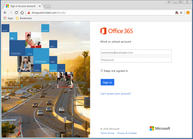Maximize the browser window
Screen dimensions: 193x139
pos(180,2)
